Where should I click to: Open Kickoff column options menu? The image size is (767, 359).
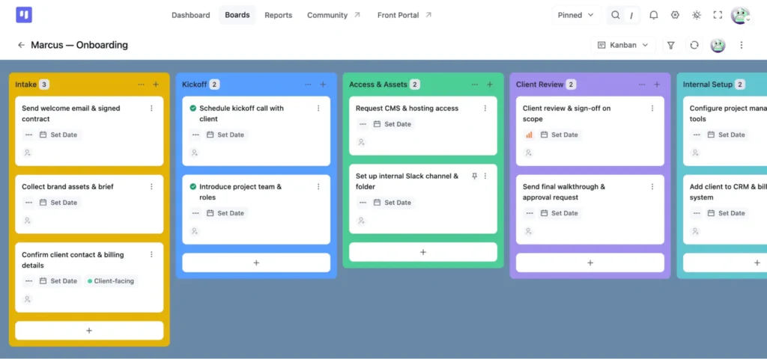tap(308, 85)
